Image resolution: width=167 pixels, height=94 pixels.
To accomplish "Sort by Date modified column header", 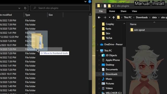I will coord(6,15).
